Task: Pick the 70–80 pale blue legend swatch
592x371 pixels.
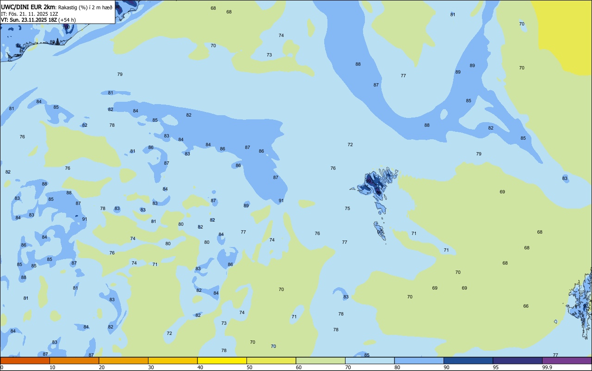Action: tap(370, 360)
